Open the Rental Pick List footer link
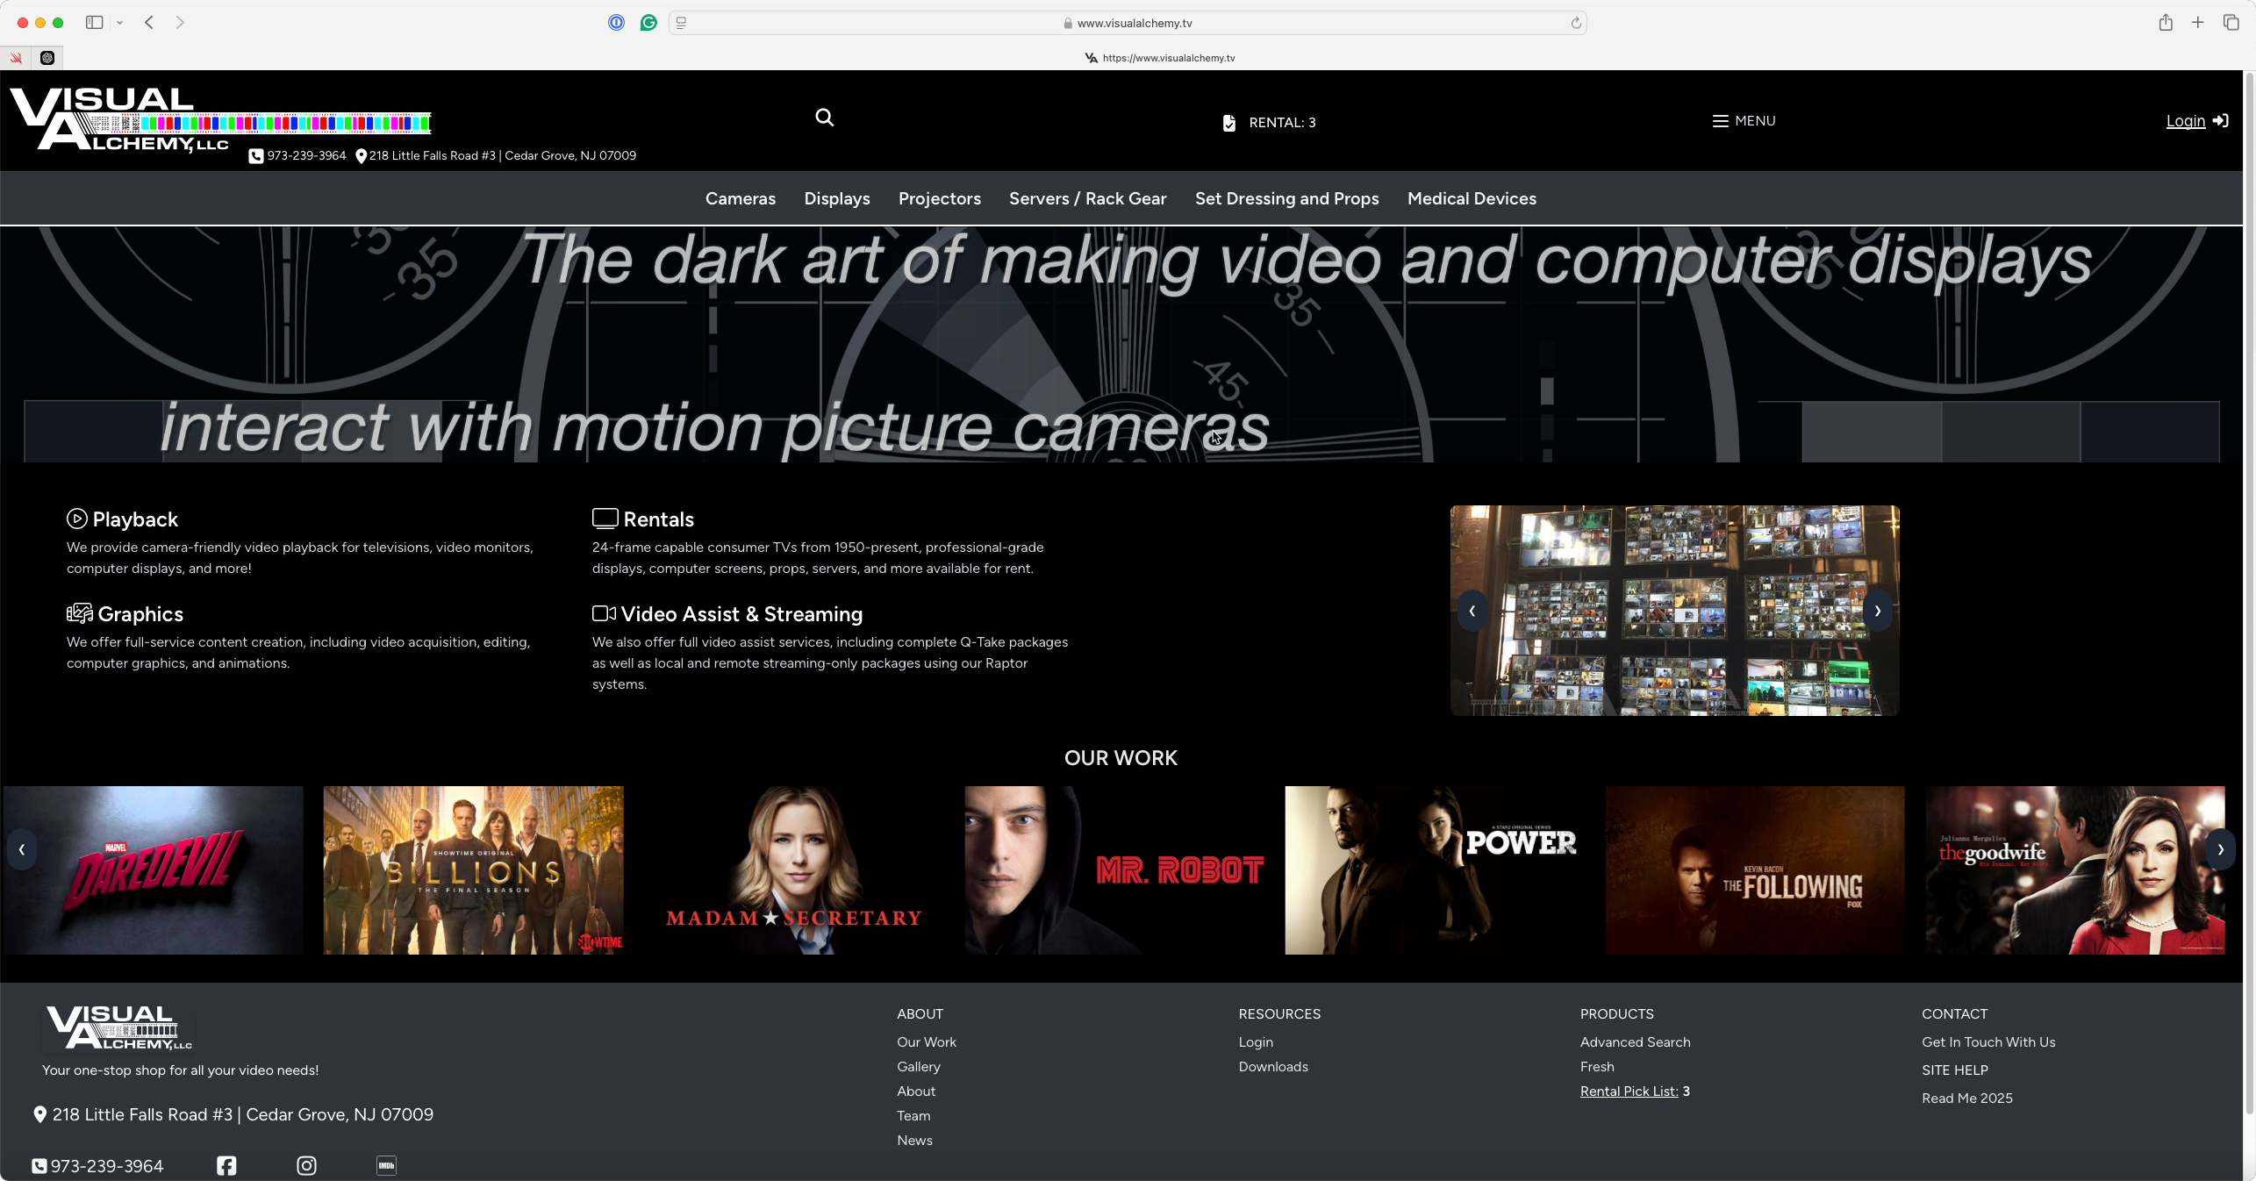2256x1181 pixels. [1629, 1092]
